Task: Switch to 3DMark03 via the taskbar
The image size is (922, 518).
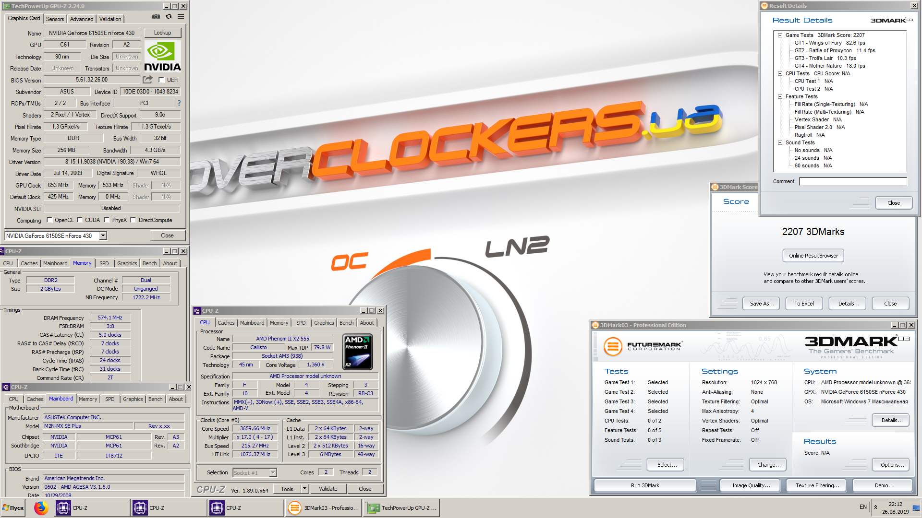Action: pyautogui.click(x=323, y=507)
